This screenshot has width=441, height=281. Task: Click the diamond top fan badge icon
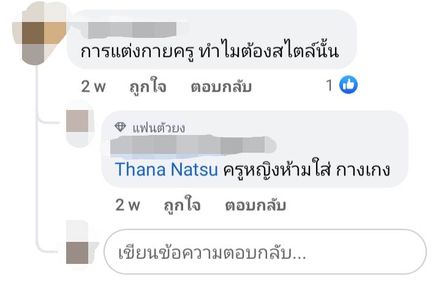121,127
